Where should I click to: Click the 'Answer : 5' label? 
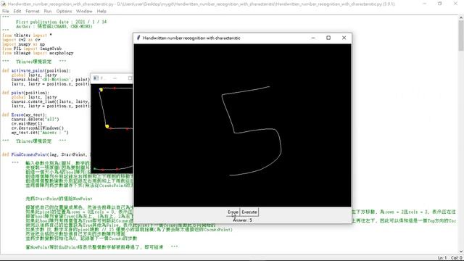242,220
